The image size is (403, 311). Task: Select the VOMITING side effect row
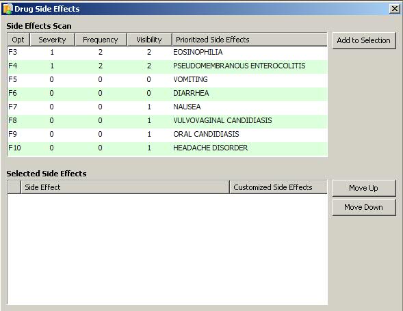(x=168, y=79)
